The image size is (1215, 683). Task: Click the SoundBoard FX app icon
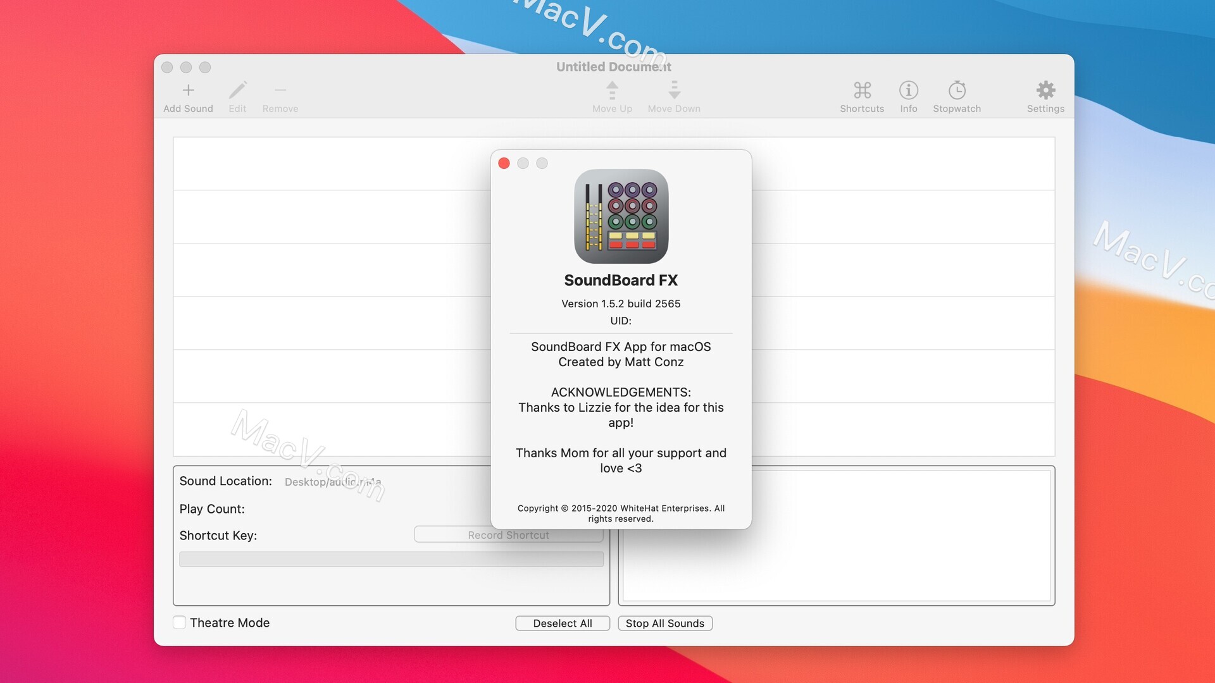point(621,216)
